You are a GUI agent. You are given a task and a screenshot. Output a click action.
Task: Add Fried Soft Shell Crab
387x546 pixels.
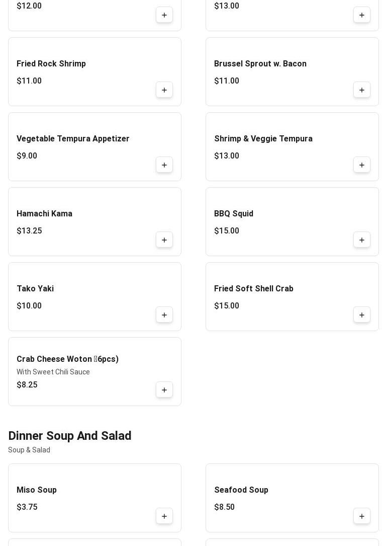362,315
